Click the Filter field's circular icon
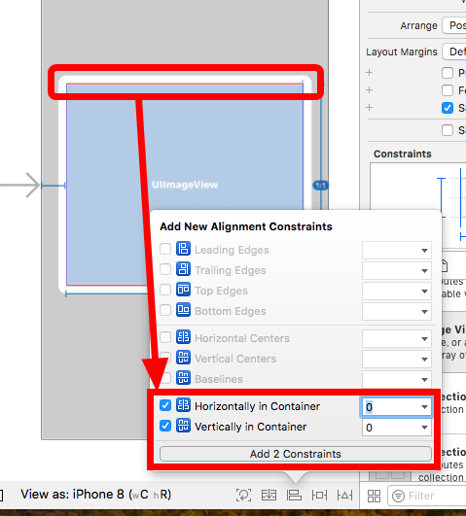Image resolution: width=466 pixels, height=516 pixels. pyautogui.click(x=398, y=496)
